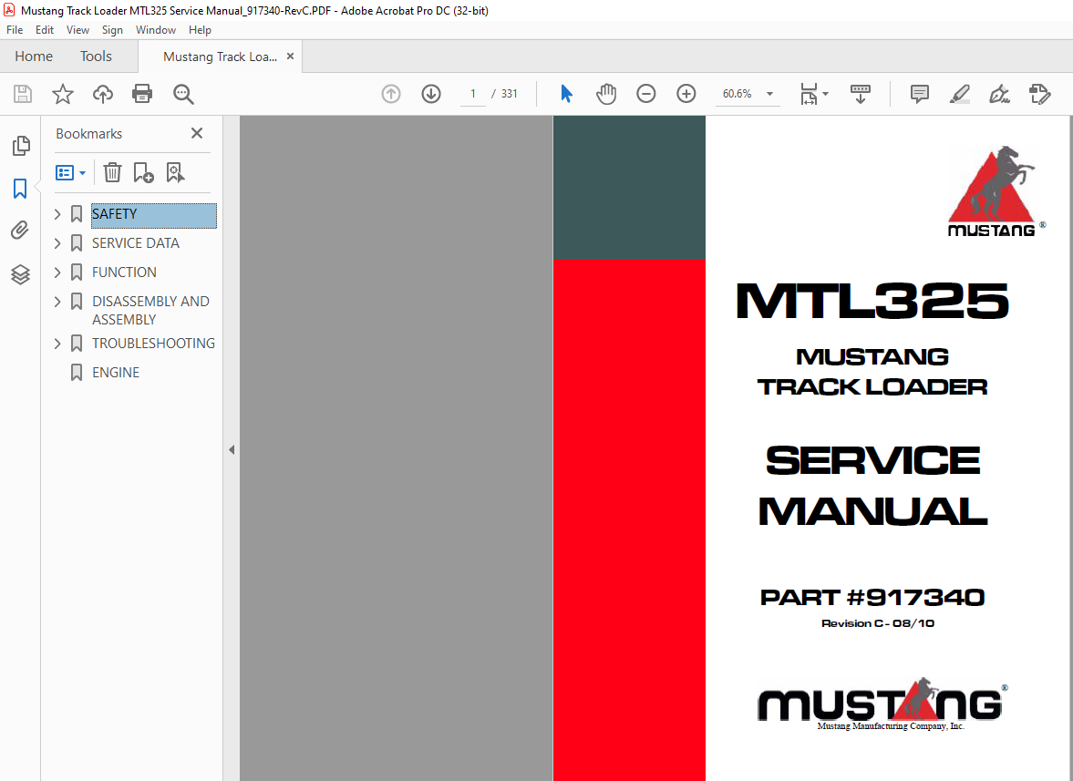
Task: Expand the DISASSEMBLY AND ASSEMBLY bookmark
Action: point(57,302)
